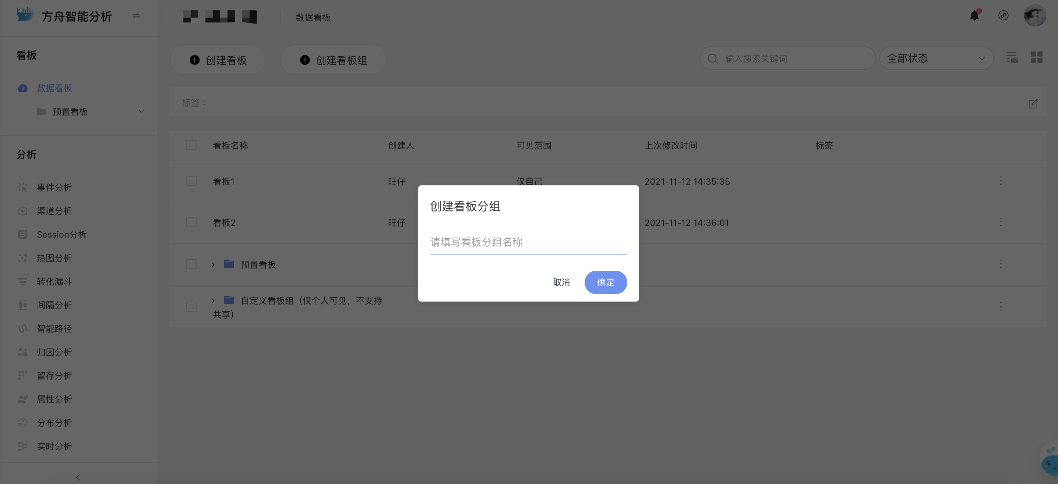Toggle the sidebar switch arrows icon
1058x484 pixels.
click(136, 16)
